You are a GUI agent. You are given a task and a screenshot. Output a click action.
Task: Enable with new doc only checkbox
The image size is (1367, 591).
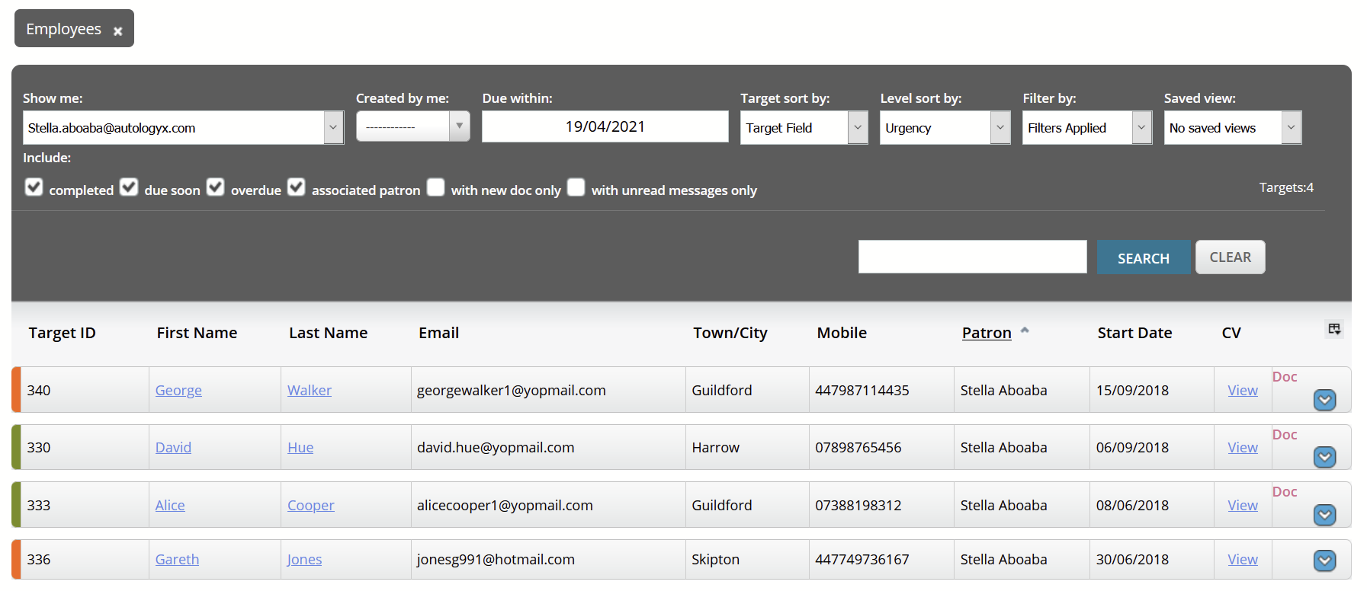[435, 187]
